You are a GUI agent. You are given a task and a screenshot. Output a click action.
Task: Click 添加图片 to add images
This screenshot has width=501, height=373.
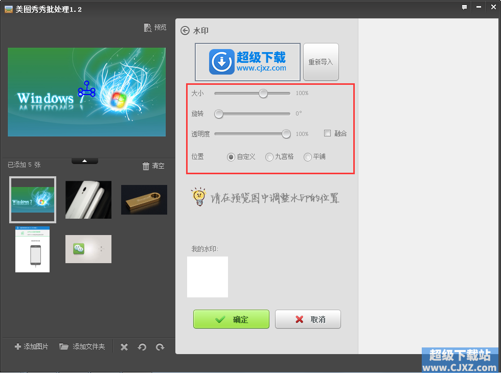click(32, 346)
